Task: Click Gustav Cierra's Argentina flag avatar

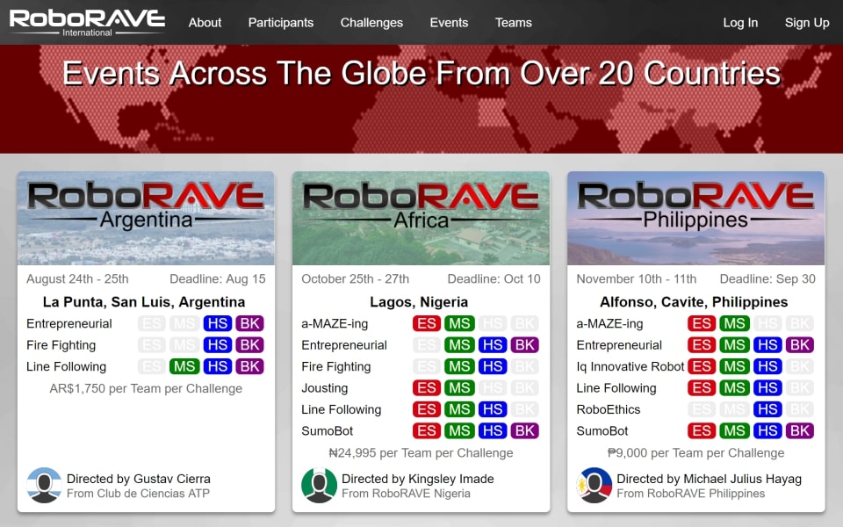Action: coord(44,485)
